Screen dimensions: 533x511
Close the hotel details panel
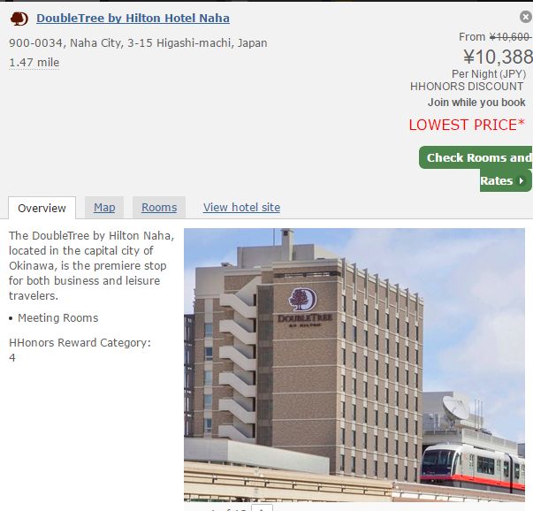[526, 17]
